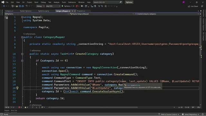Click the PgDemo solution name badge
The height and width of the screenshot is (116, 206).
click(x=129, y=2)
